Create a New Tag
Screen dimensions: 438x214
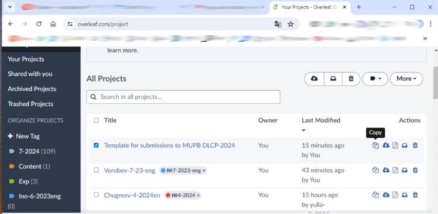(24, 136)
